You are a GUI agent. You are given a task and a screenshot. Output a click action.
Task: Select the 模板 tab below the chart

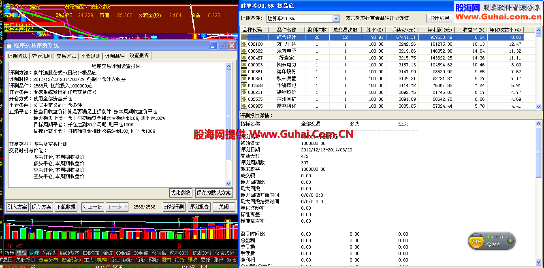[x=21, y=253]
